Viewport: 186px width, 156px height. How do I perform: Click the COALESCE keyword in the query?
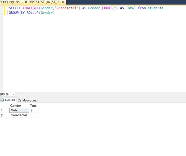(31, 8)
